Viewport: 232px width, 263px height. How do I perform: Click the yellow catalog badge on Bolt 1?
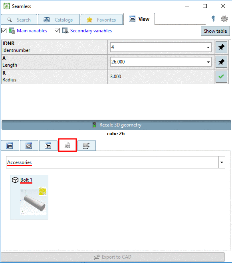coord(42,192)
